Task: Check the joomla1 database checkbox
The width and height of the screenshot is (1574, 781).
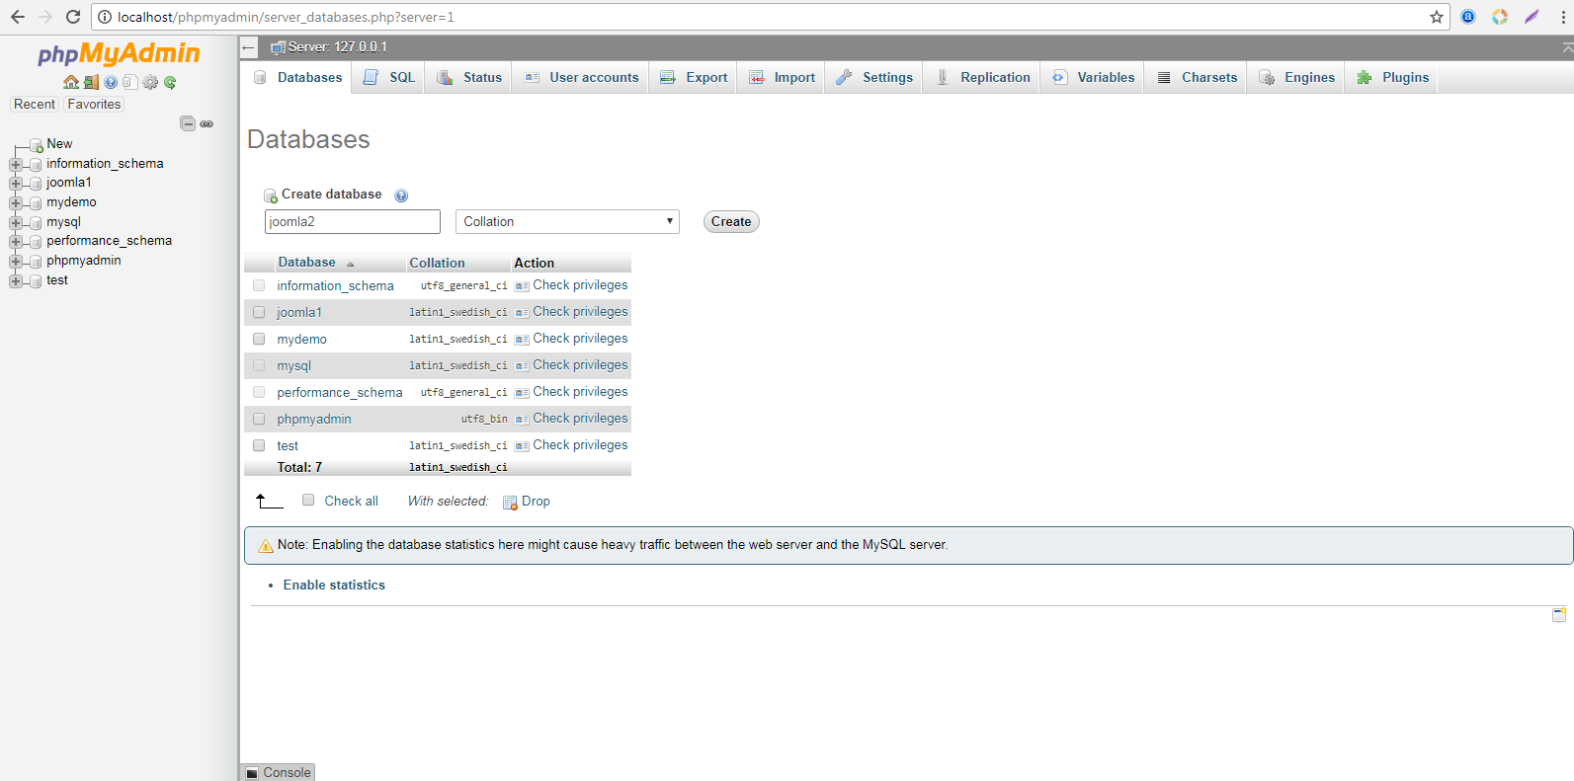Action: click(x=259, y=312)
